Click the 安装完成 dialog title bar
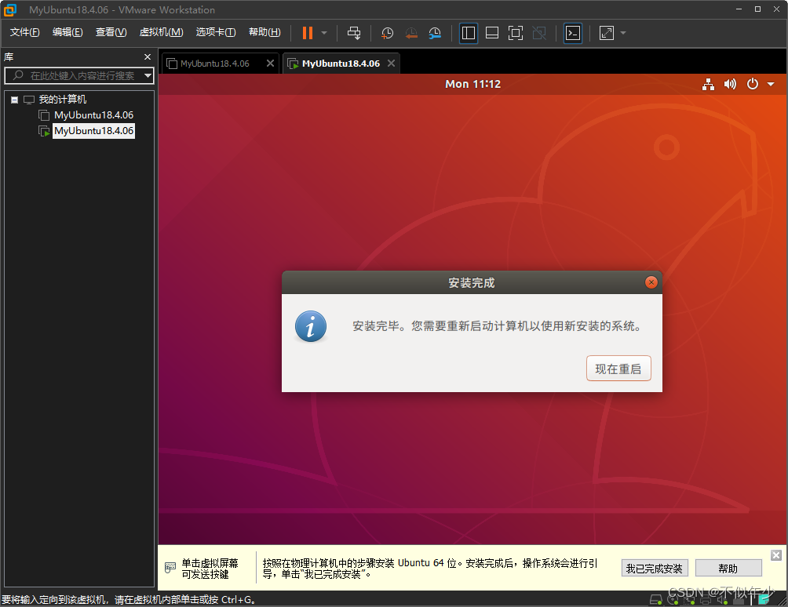The image size is (788, 607). pos(472,282)
